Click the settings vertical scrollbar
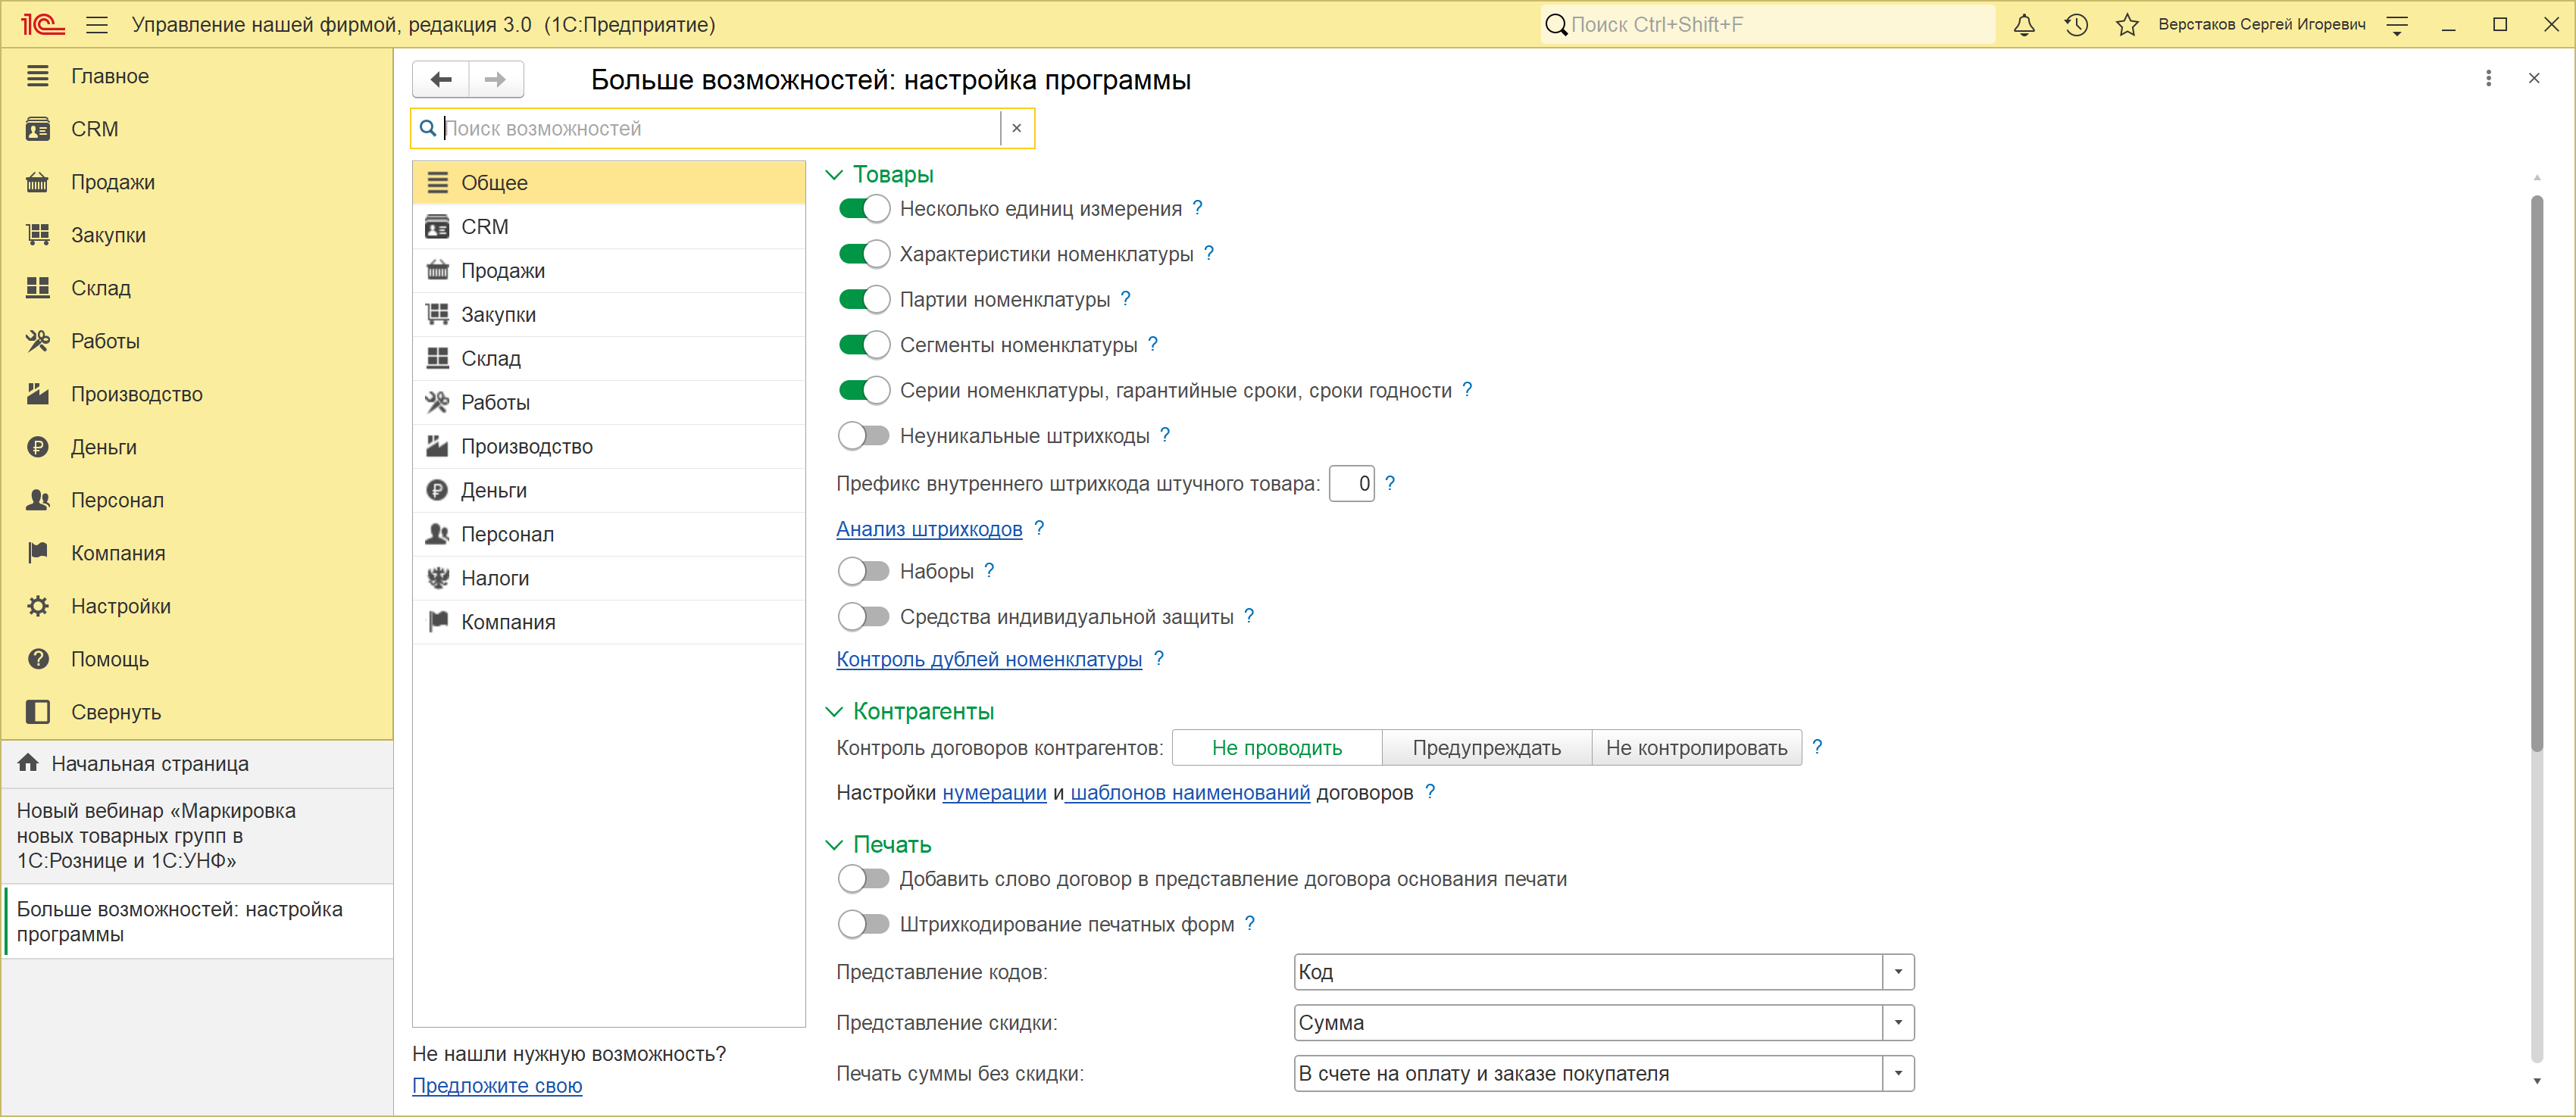The width and height of the screenshot is (2576, 1117). 2536,473
